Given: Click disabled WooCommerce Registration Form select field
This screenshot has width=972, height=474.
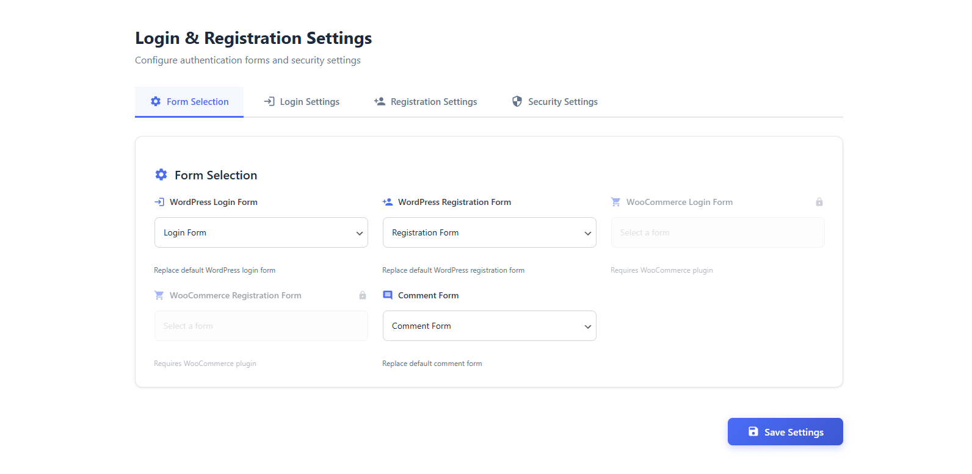Looking at the screenshot, I should 261,326.
